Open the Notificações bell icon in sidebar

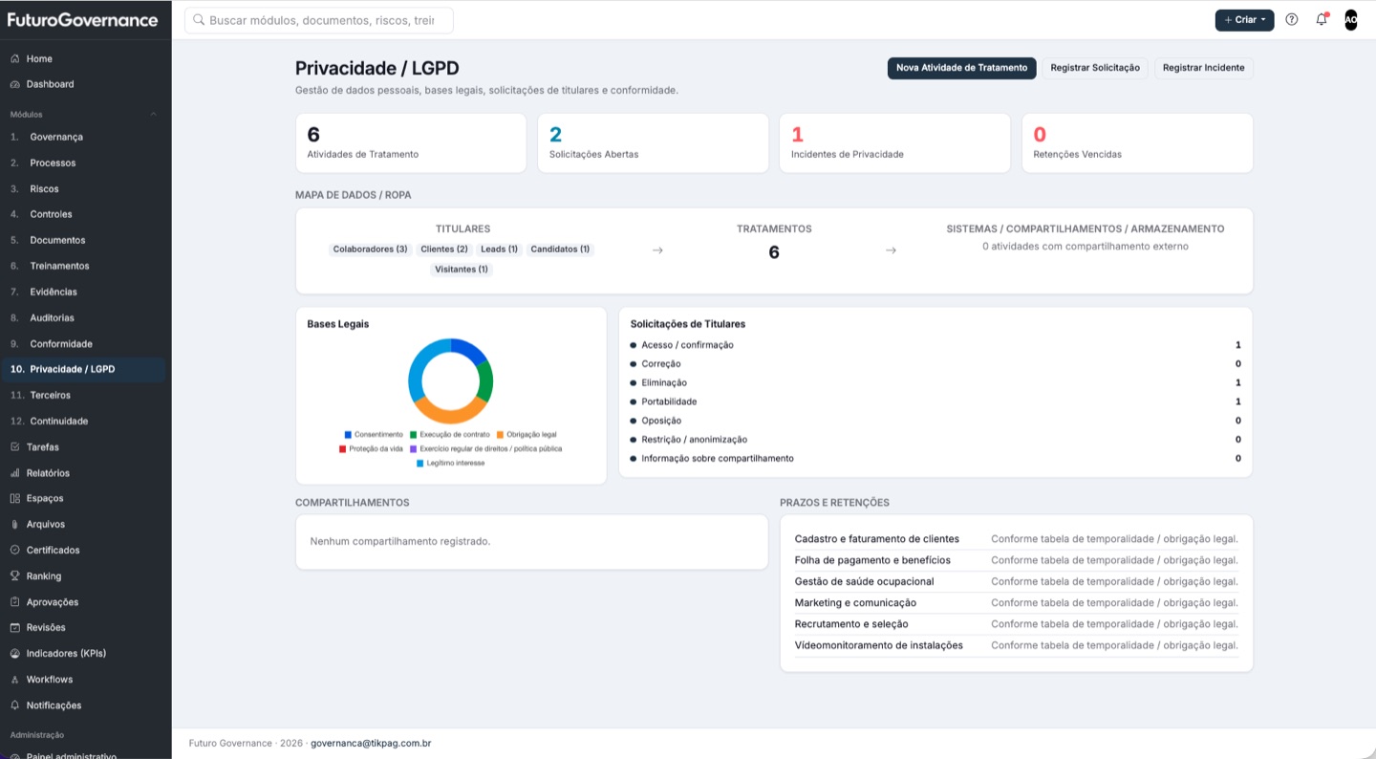point(15,705)
